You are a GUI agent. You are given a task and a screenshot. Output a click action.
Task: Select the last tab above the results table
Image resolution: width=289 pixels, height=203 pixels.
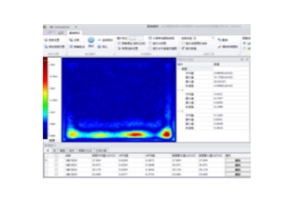101,151
